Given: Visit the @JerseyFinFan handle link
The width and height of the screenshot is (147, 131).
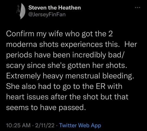Looking at the screenshot, I should [x=47, y=15].
